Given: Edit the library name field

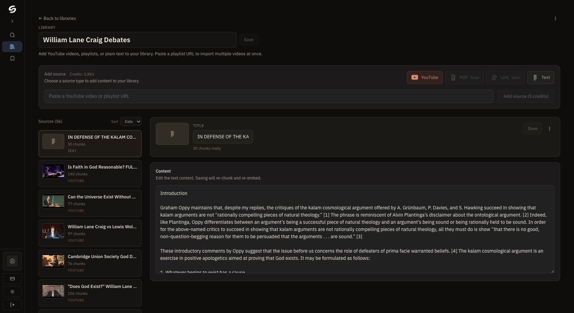Looking at the screenshot, I should [138, 40].
